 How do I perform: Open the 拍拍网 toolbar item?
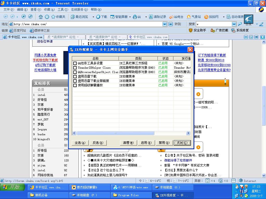(x=211, y=17)
